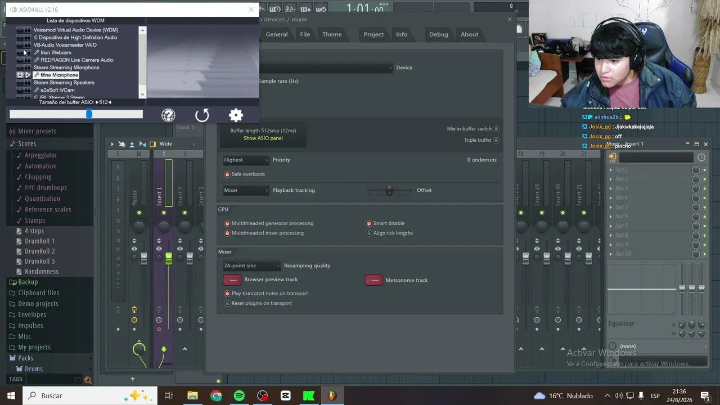Expand Slot 1 effect menu
The height and width of the screenshot is (405, 720).
coord(611,170)
